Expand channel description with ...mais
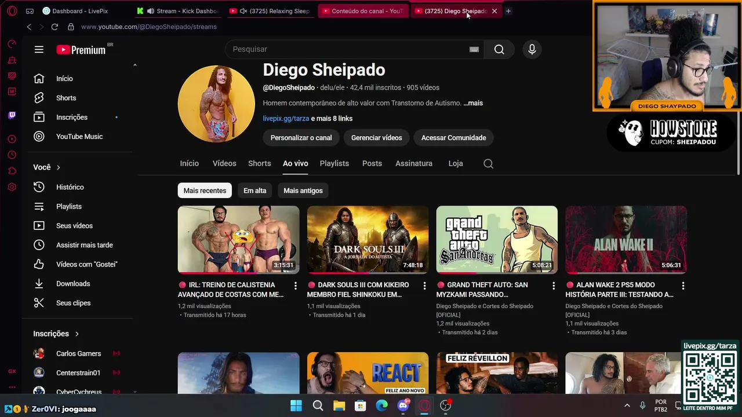742x417 pixels. tap(473, 103)
